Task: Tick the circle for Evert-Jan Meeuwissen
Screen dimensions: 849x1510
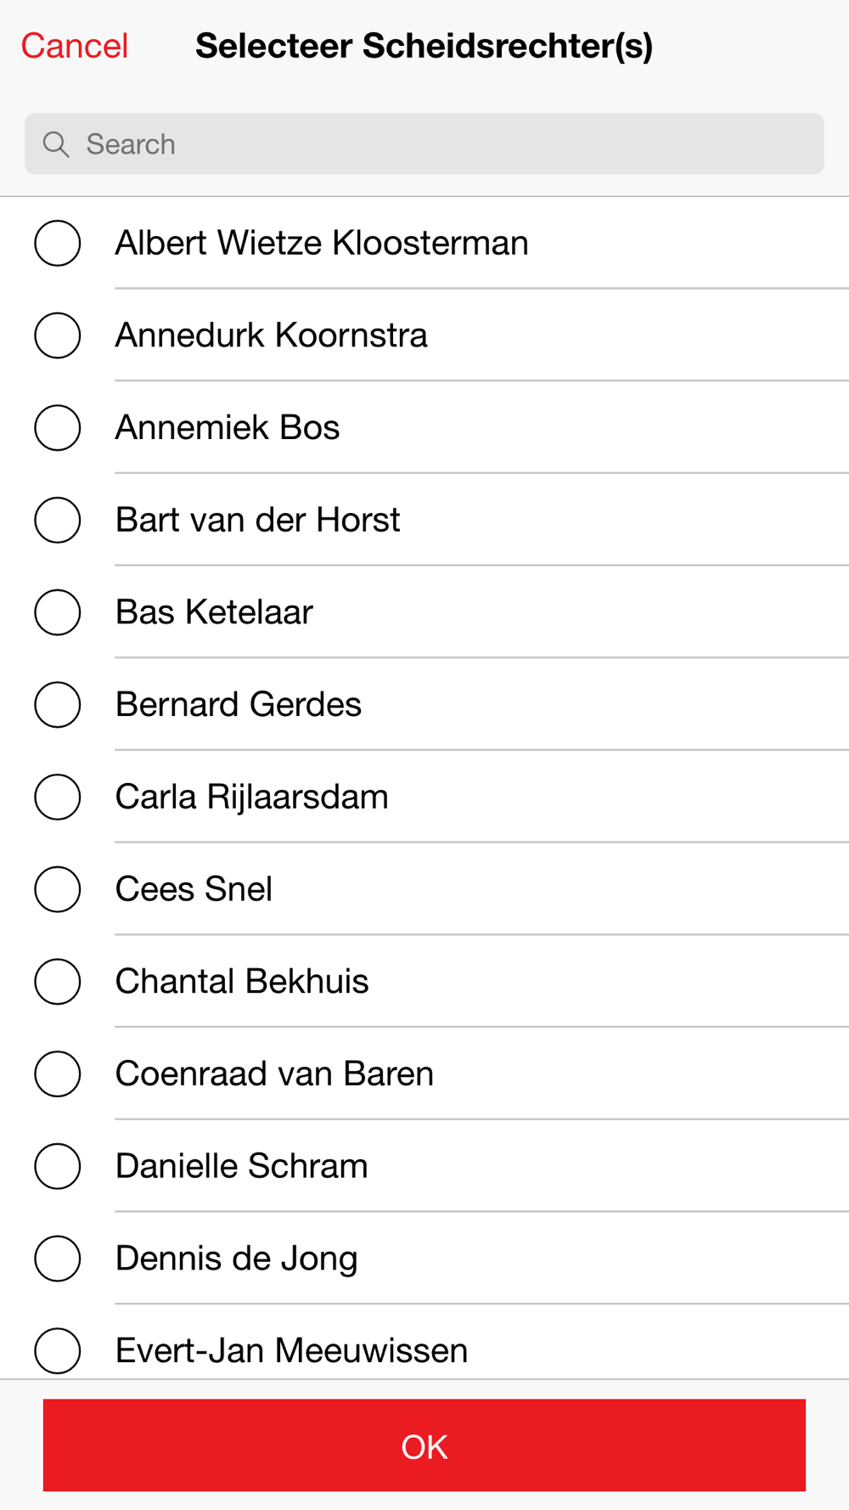Action: [58, 1350]
